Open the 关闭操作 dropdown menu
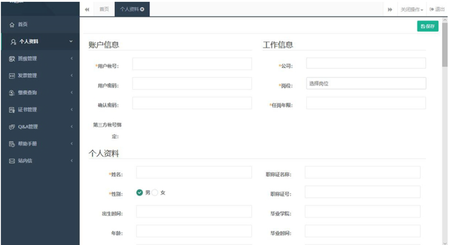 412,9
